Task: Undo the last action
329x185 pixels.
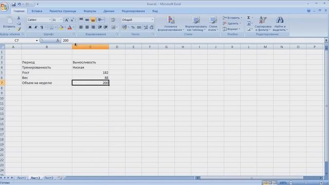Action: 19,4
